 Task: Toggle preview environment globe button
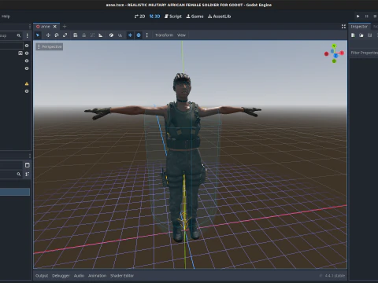coord(139,35)
